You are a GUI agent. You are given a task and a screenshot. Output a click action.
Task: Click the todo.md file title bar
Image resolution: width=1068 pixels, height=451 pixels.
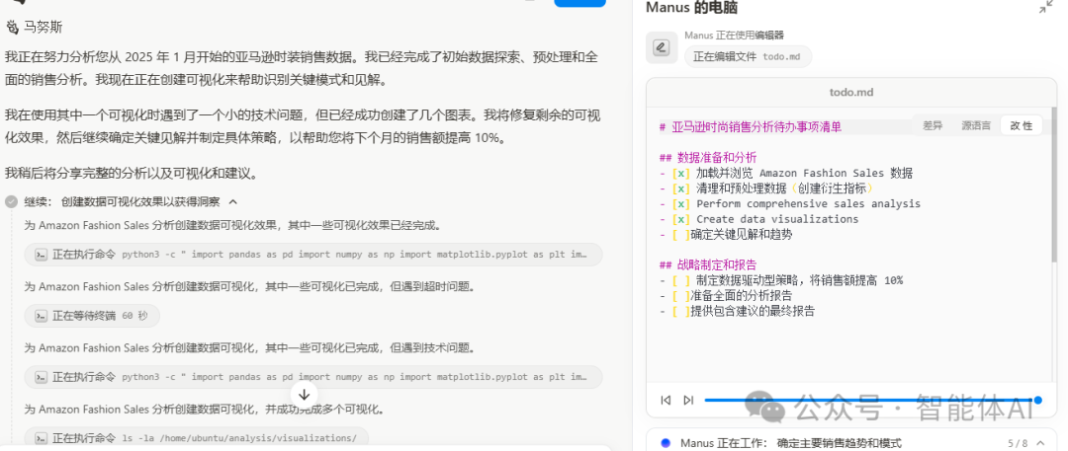point(851,93)
